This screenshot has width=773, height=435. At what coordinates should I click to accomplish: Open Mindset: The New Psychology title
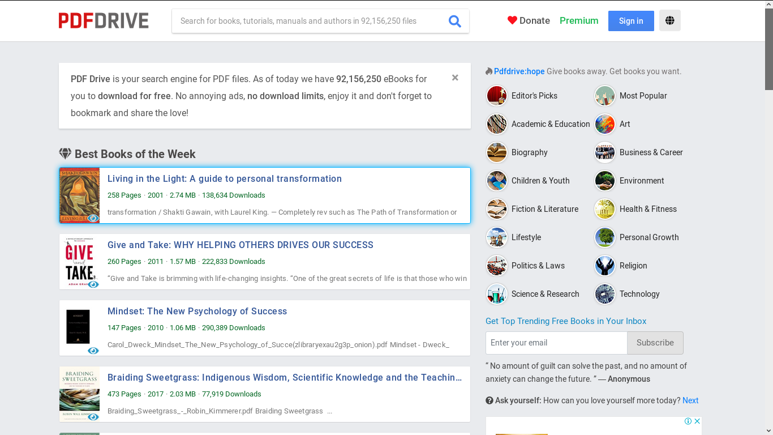click(197, 311)
